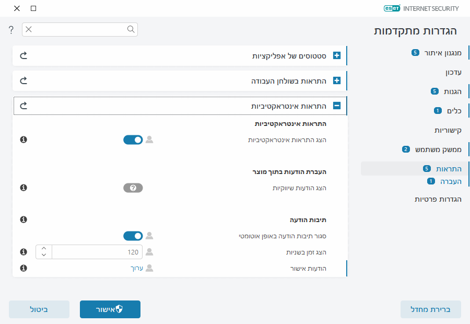
Task: Click user icon next to the 120 seconds field
Action: tap(149, 252)
